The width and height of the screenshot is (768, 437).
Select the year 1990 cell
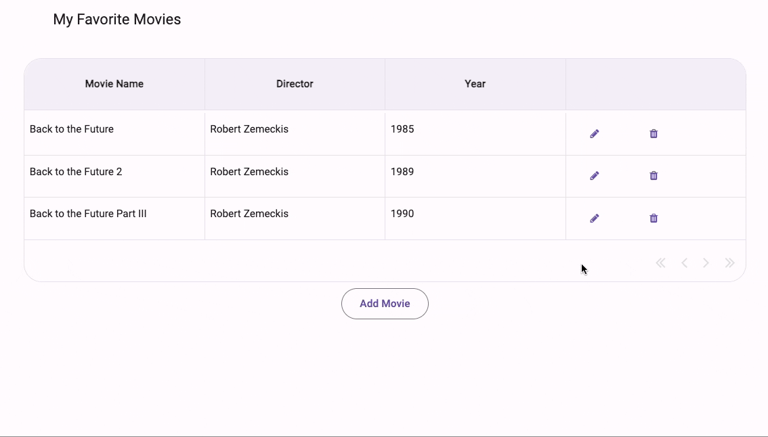click(x=402, y=213)
